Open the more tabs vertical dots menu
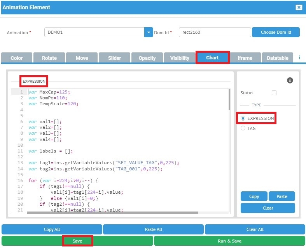Screen dimensions: 306x248 click(x=299, y=57)
